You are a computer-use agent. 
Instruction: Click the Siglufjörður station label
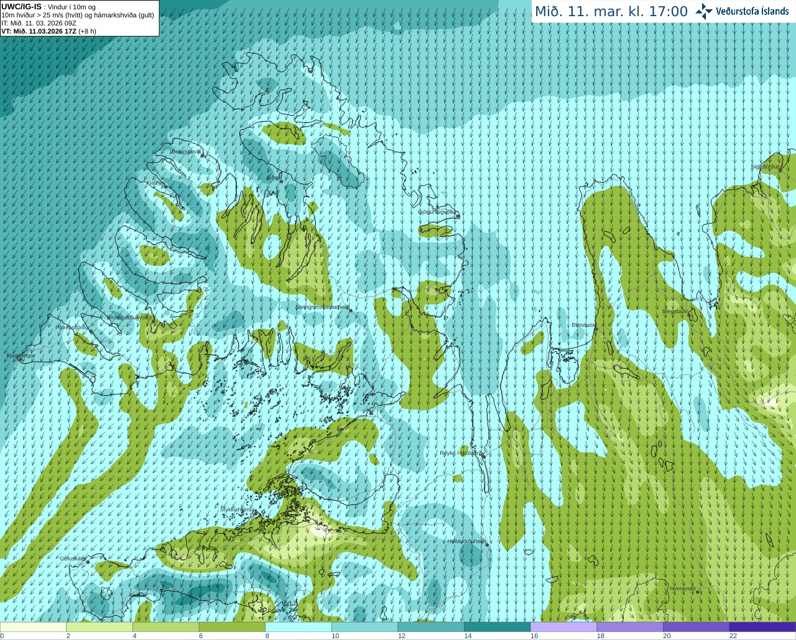click(765, 167)
